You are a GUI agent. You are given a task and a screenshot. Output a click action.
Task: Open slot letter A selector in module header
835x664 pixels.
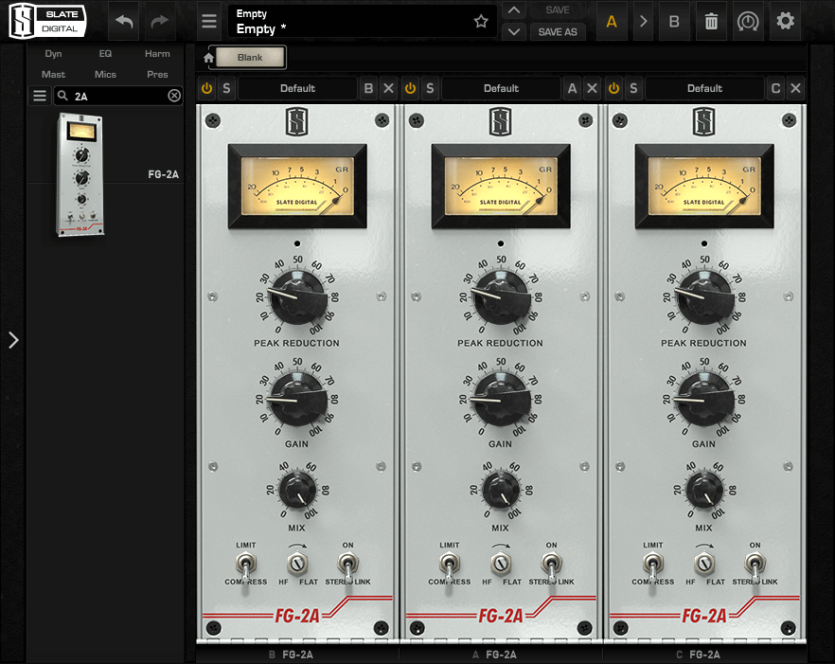[572, 88]
